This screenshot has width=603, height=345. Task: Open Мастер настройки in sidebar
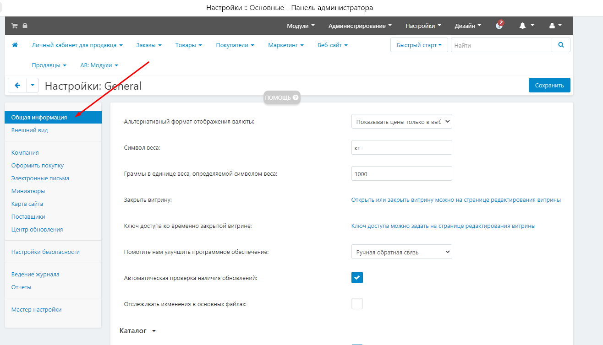point(37,309)
